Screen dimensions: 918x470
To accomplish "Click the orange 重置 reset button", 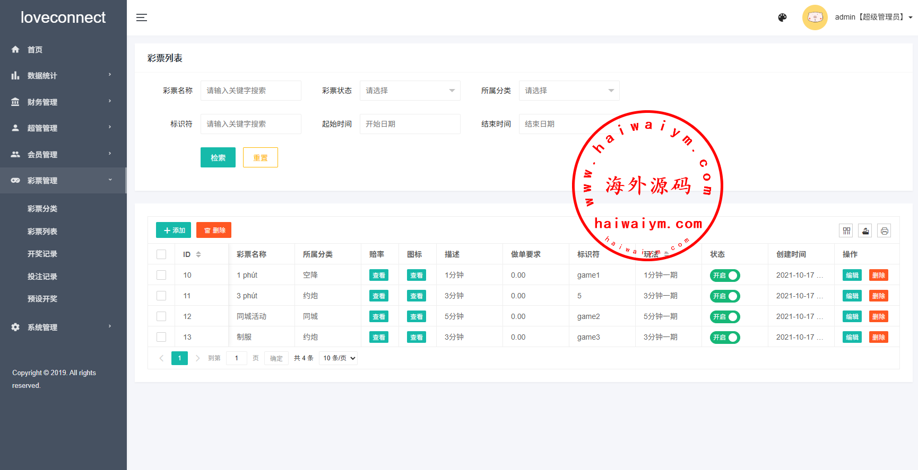I will click(x=260, y=157).
